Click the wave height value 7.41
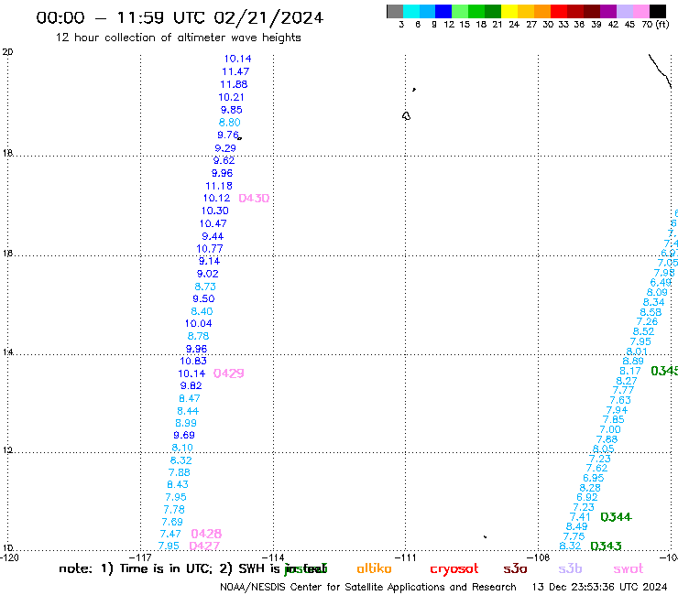678x595 pixels. click(580, 517)
